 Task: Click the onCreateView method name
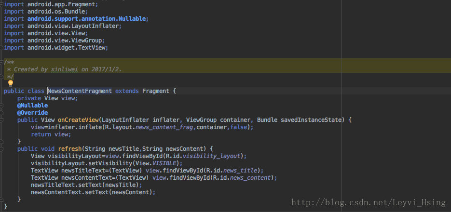coord(78,120)
